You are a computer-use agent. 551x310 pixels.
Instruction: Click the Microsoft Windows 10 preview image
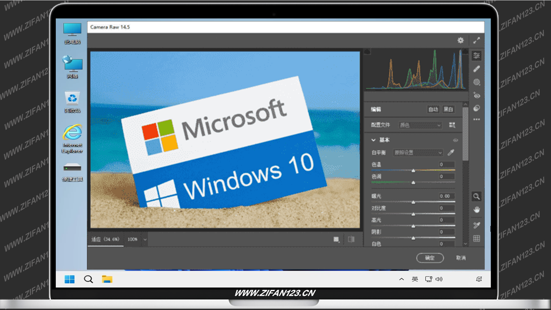click(225, 140)
